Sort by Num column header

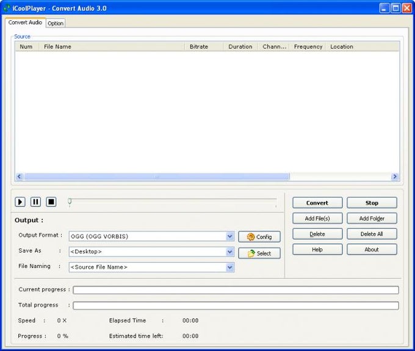pyautogui.click(x=27, y=46)
